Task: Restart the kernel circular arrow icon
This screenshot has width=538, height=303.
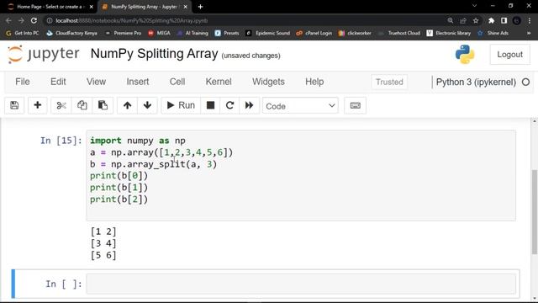Action: click(229, 105)
